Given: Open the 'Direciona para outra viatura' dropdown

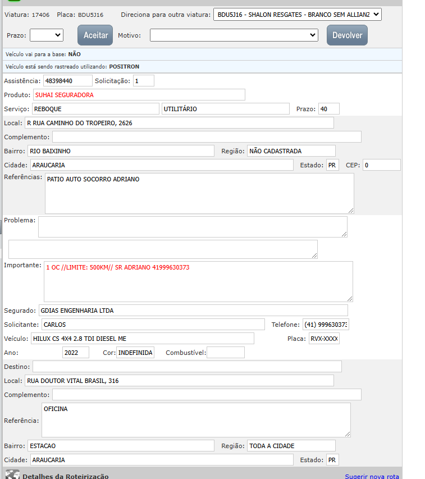Looking at the screenshot, I should pyautogui.click(x=297, y=15).
